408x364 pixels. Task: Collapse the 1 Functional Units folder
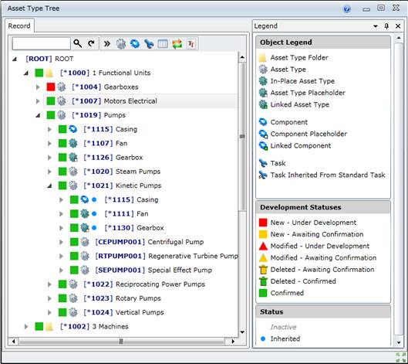(x=26, y=73)
